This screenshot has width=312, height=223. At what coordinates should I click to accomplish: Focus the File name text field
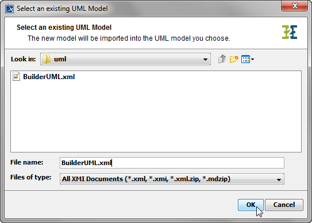click(x=172, y=163)
